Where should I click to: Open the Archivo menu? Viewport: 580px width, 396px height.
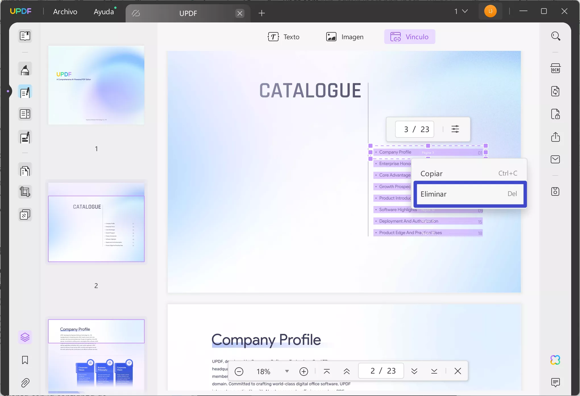coord(65,12)
